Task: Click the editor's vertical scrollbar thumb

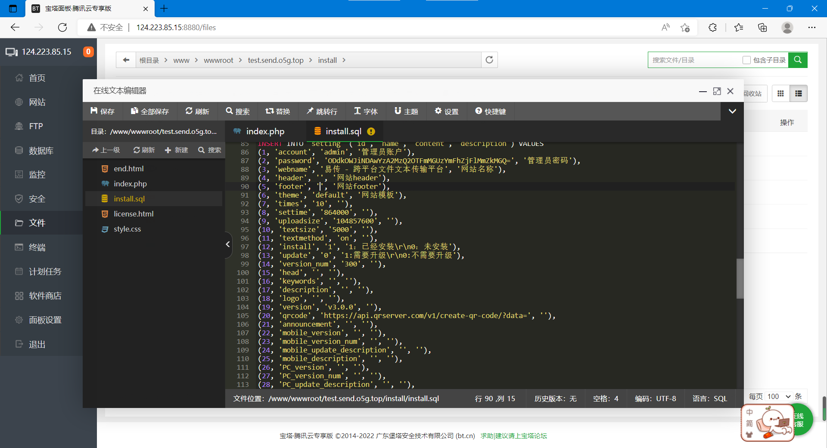Action: (x=740, y=278)
